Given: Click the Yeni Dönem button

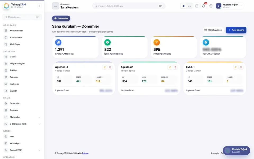Looking at the screenshot, I should (x=236, y=30).
